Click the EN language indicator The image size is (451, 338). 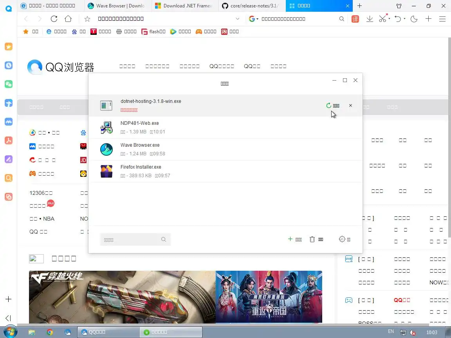click(x=391, y=331)
